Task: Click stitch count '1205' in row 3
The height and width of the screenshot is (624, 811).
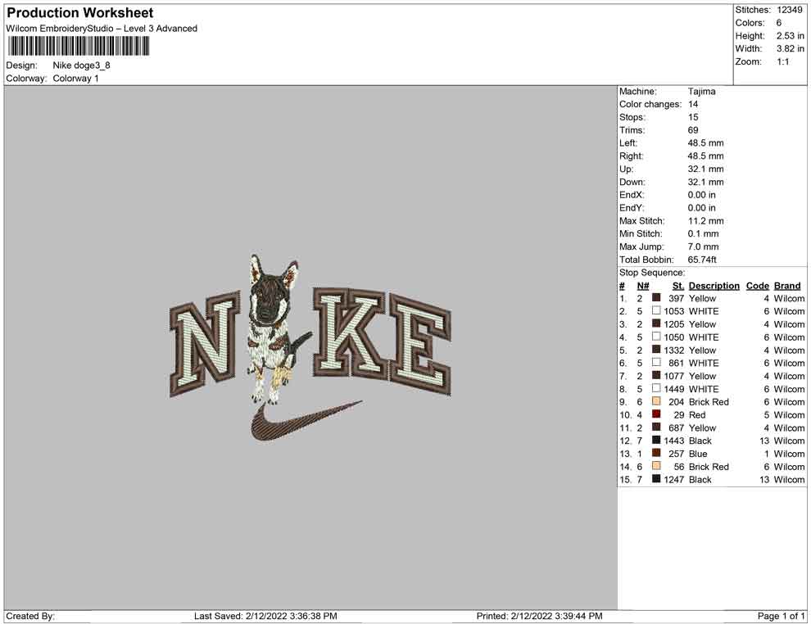Action: (674, 324)
